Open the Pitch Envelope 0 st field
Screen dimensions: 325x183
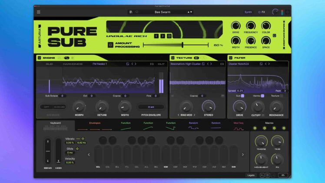coord(151,107)
